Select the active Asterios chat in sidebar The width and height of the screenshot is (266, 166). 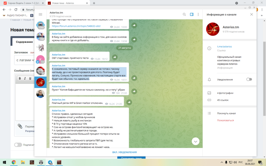40,82
